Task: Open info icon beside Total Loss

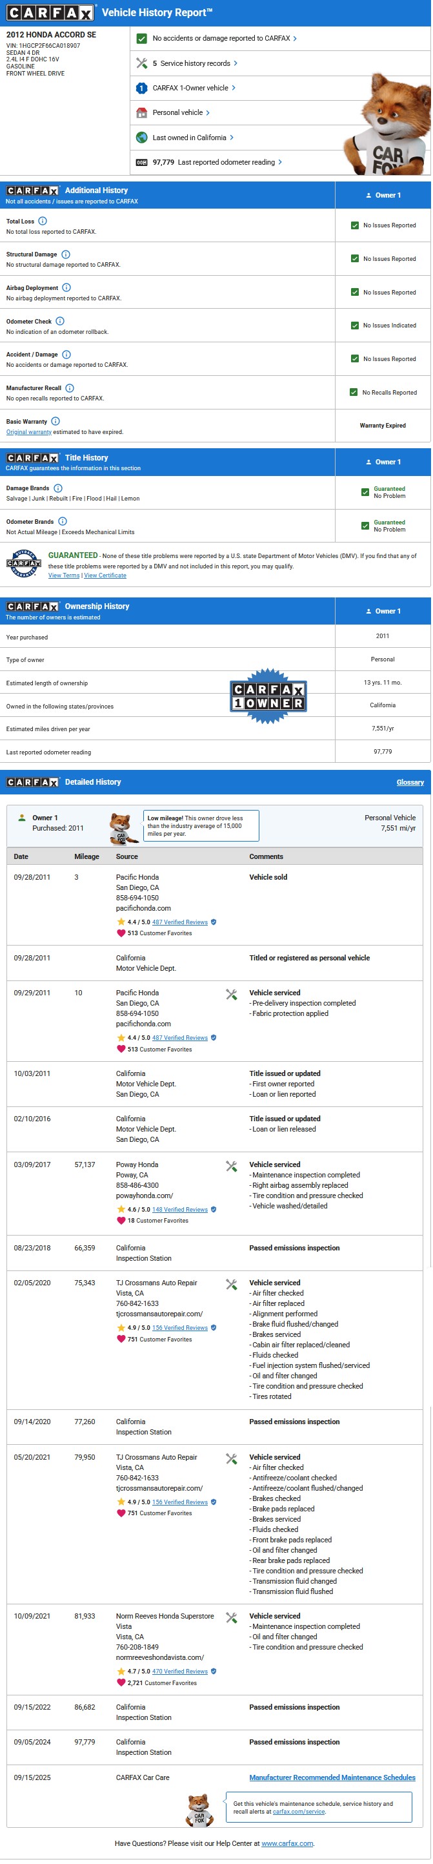Action: click(43, 221)
